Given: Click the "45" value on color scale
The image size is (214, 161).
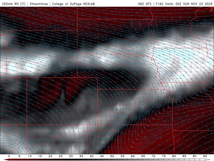Looking at the screenshot, I should point(102,156).
